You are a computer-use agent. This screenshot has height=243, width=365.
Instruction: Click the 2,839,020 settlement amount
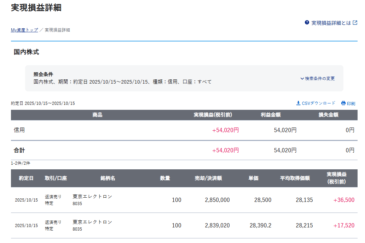pos(217,225)
